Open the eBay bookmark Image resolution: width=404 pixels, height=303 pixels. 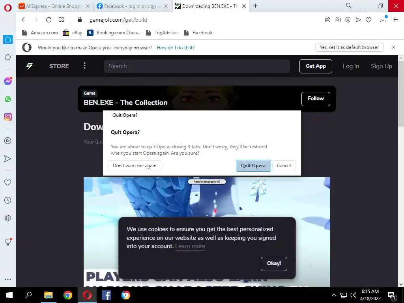click(73, 33)
